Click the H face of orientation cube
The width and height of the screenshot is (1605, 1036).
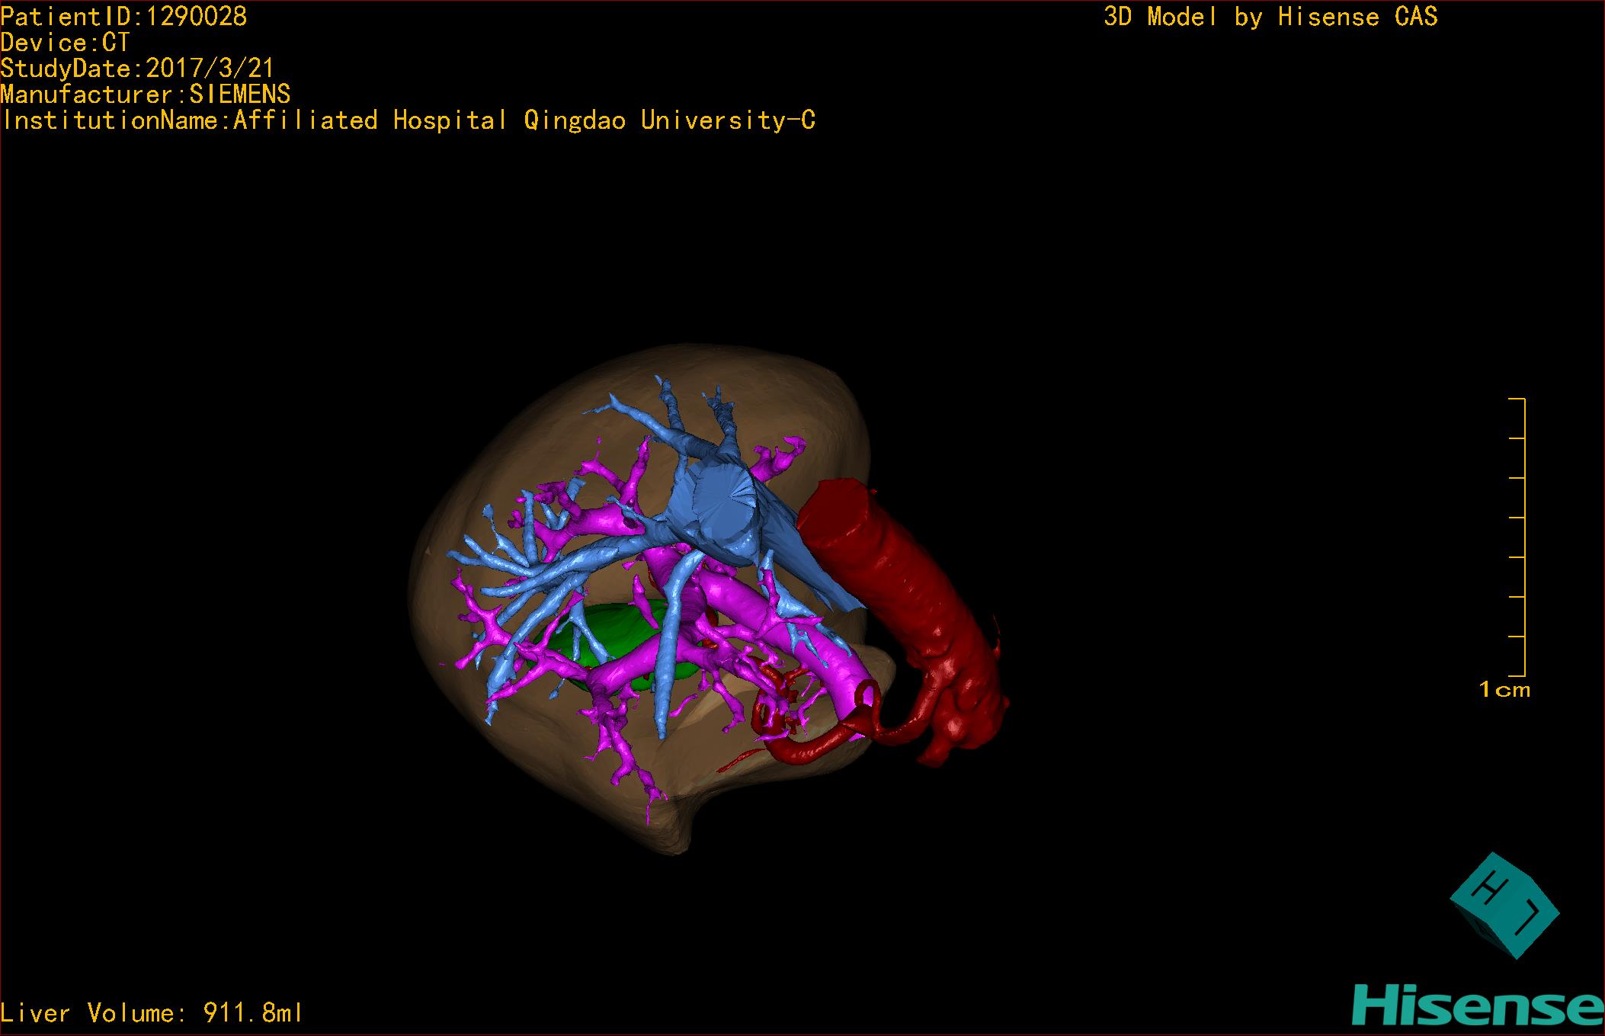(x=1488, y=887)
